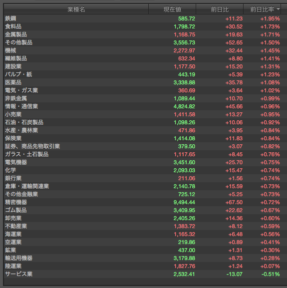
Task: Click the current value 585.72
Action: click(187, 19)
